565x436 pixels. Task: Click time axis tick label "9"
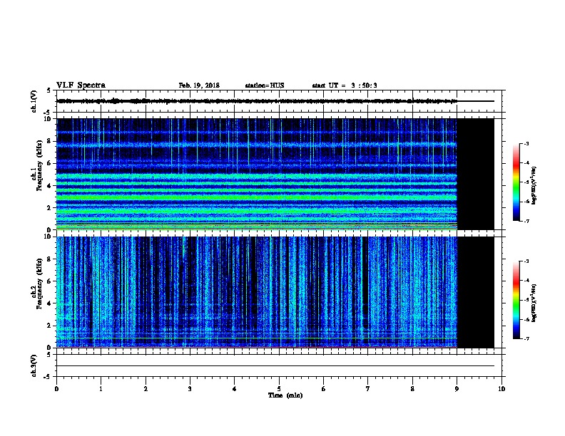pos(457,388)
